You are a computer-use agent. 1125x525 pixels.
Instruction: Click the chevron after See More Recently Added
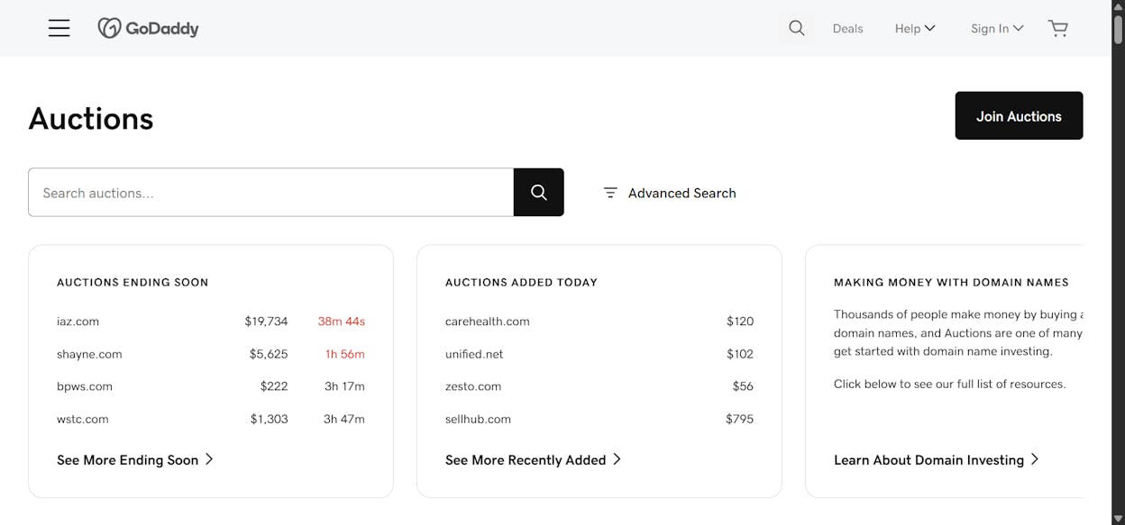(x=617, y=459)
